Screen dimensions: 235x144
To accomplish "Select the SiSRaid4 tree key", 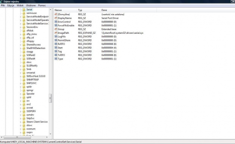I will click(31, 59).
